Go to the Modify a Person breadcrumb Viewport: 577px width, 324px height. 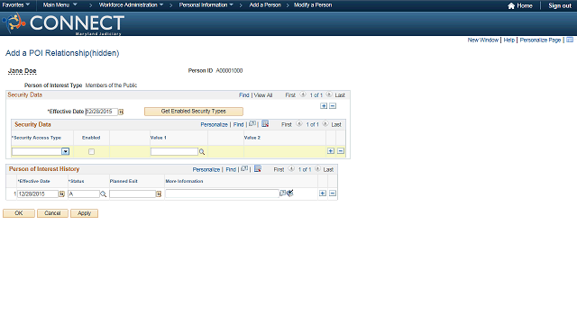click(313, 4)
